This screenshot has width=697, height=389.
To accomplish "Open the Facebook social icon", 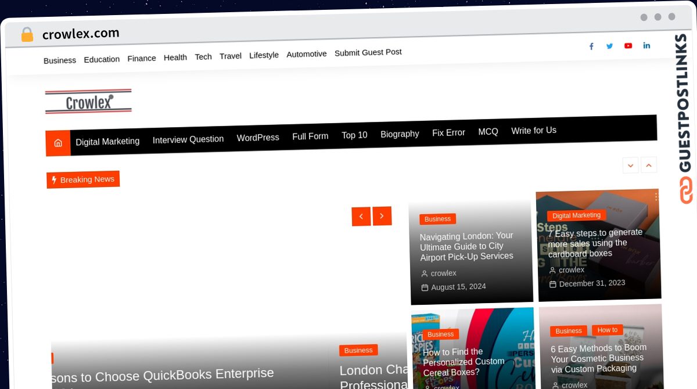I will pyautogui.click(x=591, y=46).
